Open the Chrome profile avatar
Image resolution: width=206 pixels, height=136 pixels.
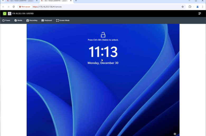click(x=198, y=7)
